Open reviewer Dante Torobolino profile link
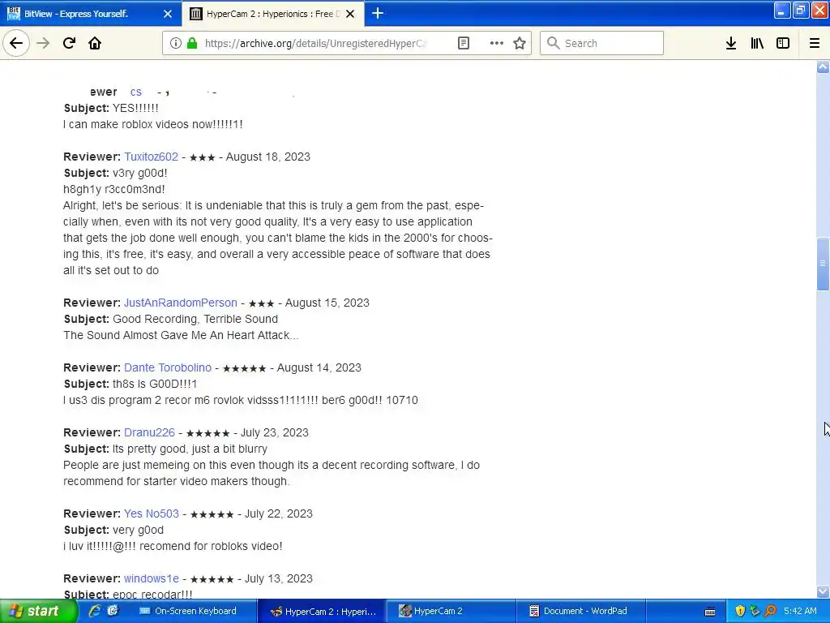Viewport: 830px width, 623px height. [167, 367]
